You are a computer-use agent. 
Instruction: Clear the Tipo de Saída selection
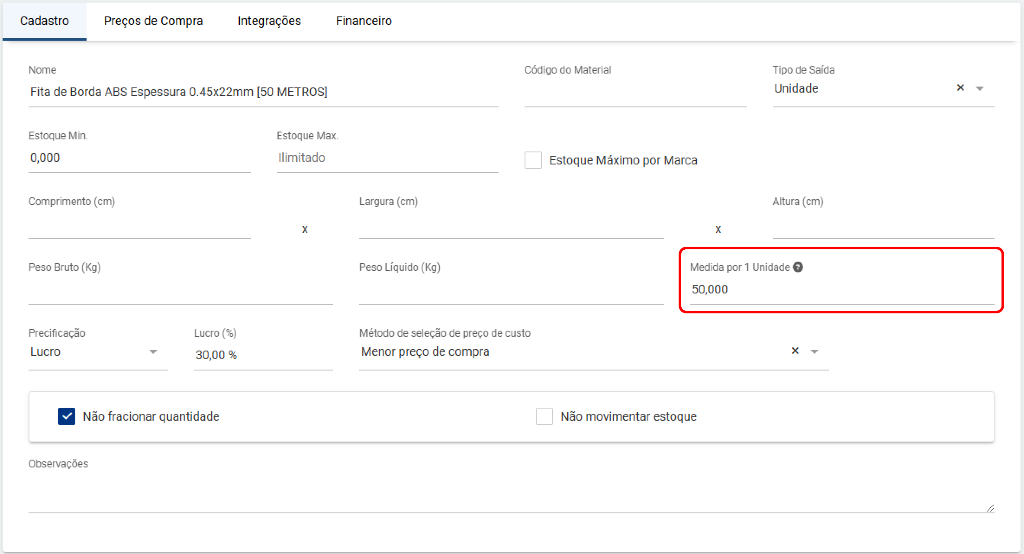coord(960,88)
